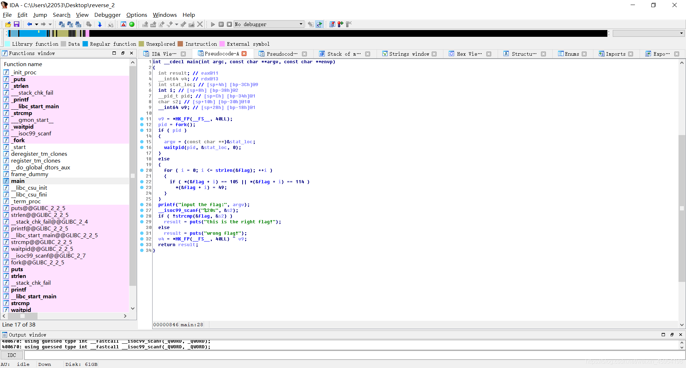
Task: Open the empty dropdown right of navigation band
Action: click(x=681, y=33)
